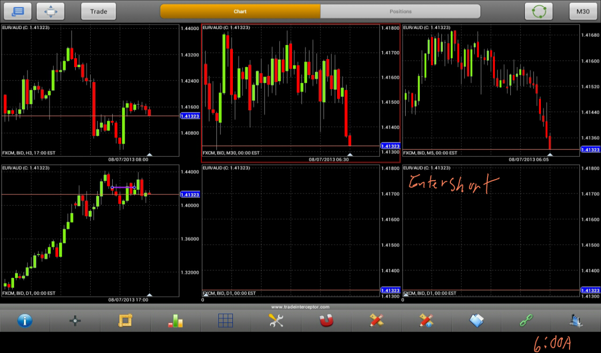This screenshot has height=353, width=601.
Task: Tap the four-arrow move/expand button
Action: click(x=51, y=11)
